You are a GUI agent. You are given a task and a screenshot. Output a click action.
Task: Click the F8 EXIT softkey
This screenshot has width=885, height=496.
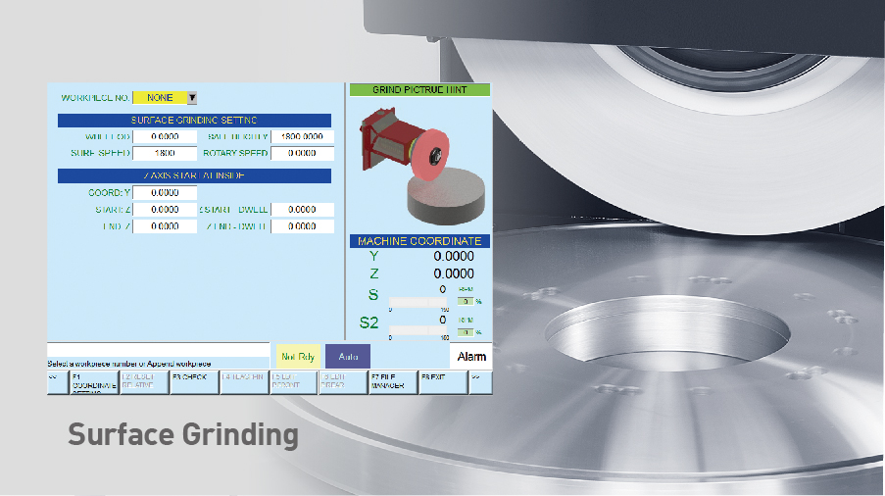point(443,382)
